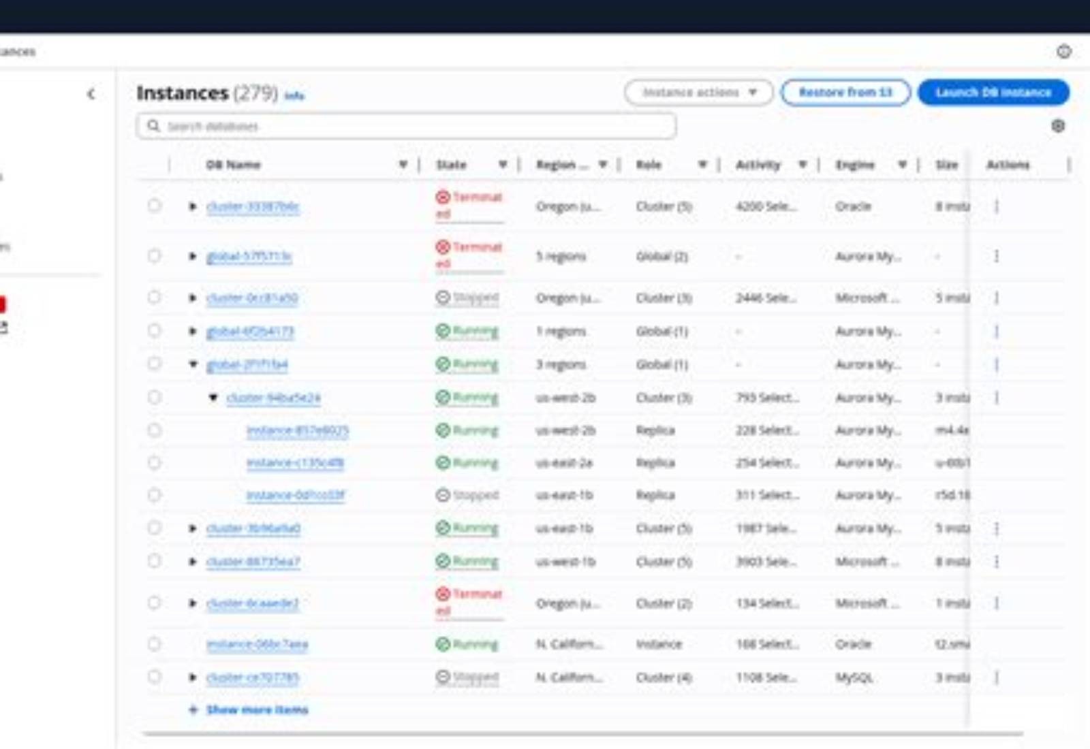
Task: Expand the terminated 5 regions global row
Action: [193, 256]
